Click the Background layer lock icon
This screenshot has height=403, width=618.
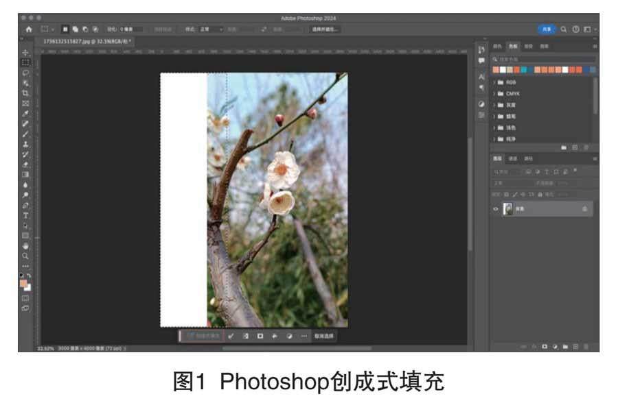pos(584,209)
